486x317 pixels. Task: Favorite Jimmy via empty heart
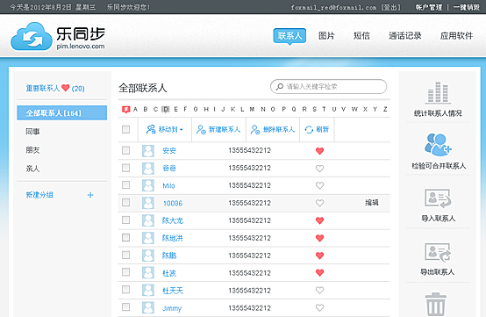click(320, 307)
